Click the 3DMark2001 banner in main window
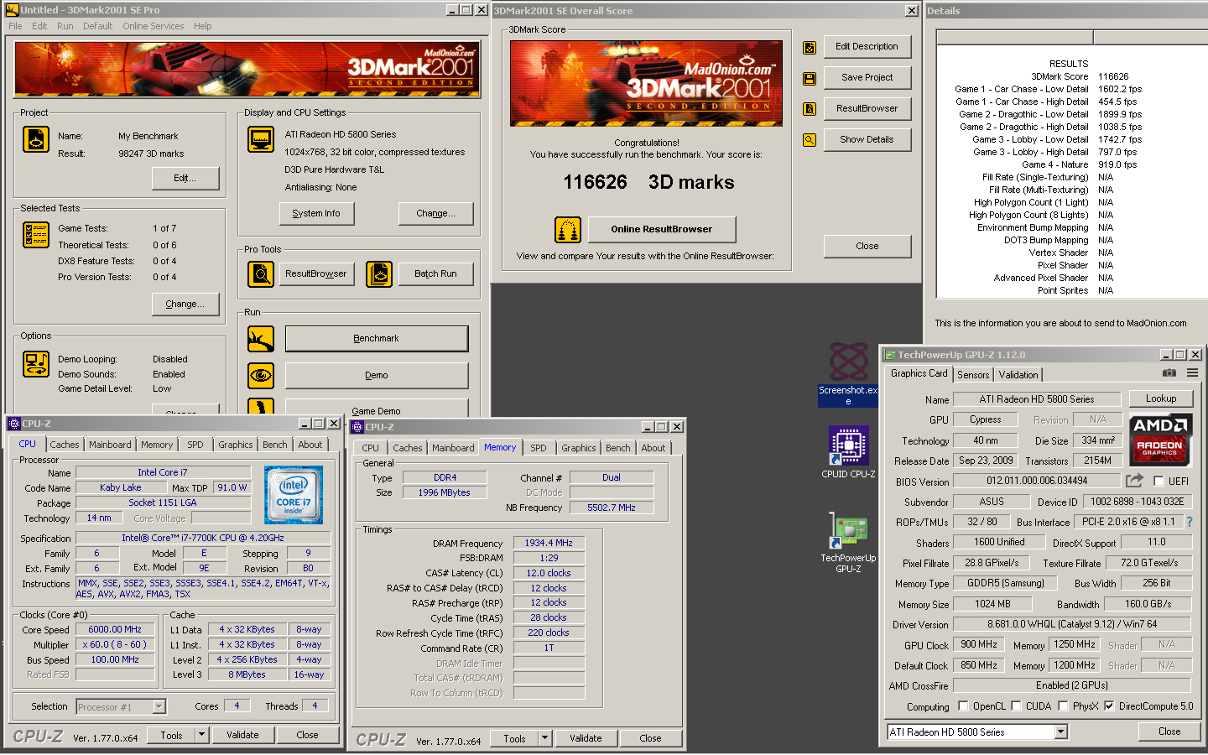Screen dimensions: 1208x755 [x=247, y=70]
